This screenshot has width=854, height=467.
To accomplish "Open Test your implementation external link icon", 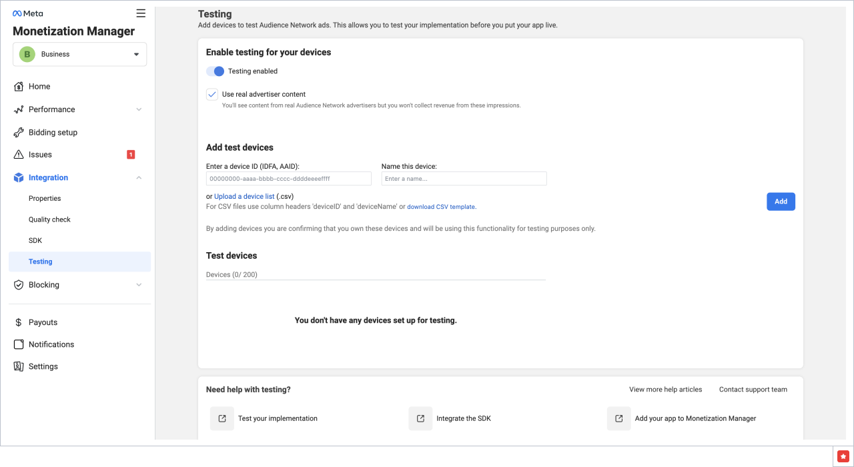I will [222, 419].
